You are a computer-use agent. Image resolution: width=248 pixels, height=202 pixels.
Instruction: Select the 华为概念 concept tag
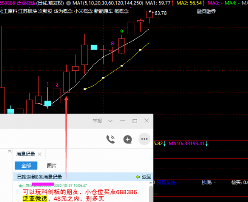tap(63, 11)
